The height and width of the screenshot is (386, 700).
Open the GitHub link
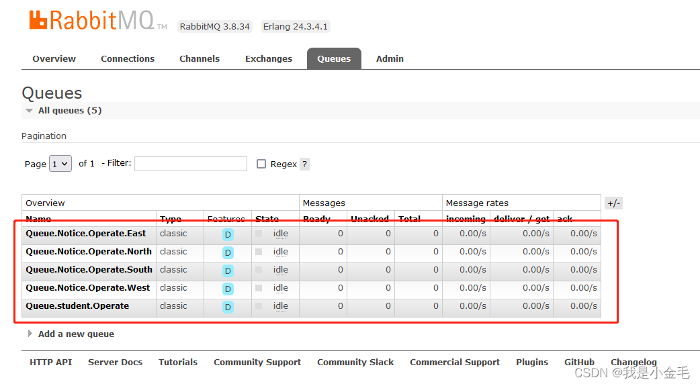(580, 363)
